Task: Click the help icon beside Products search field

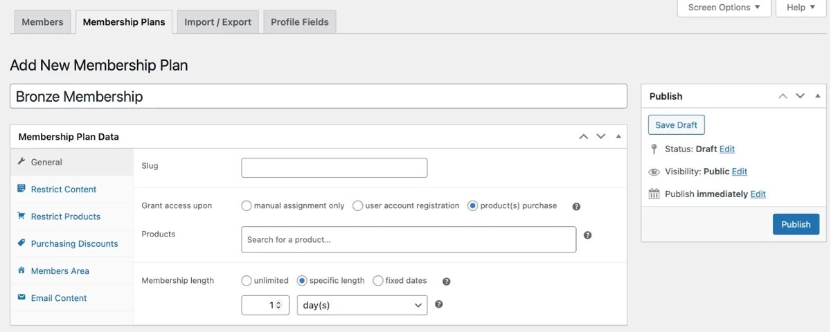Action: 588,235
